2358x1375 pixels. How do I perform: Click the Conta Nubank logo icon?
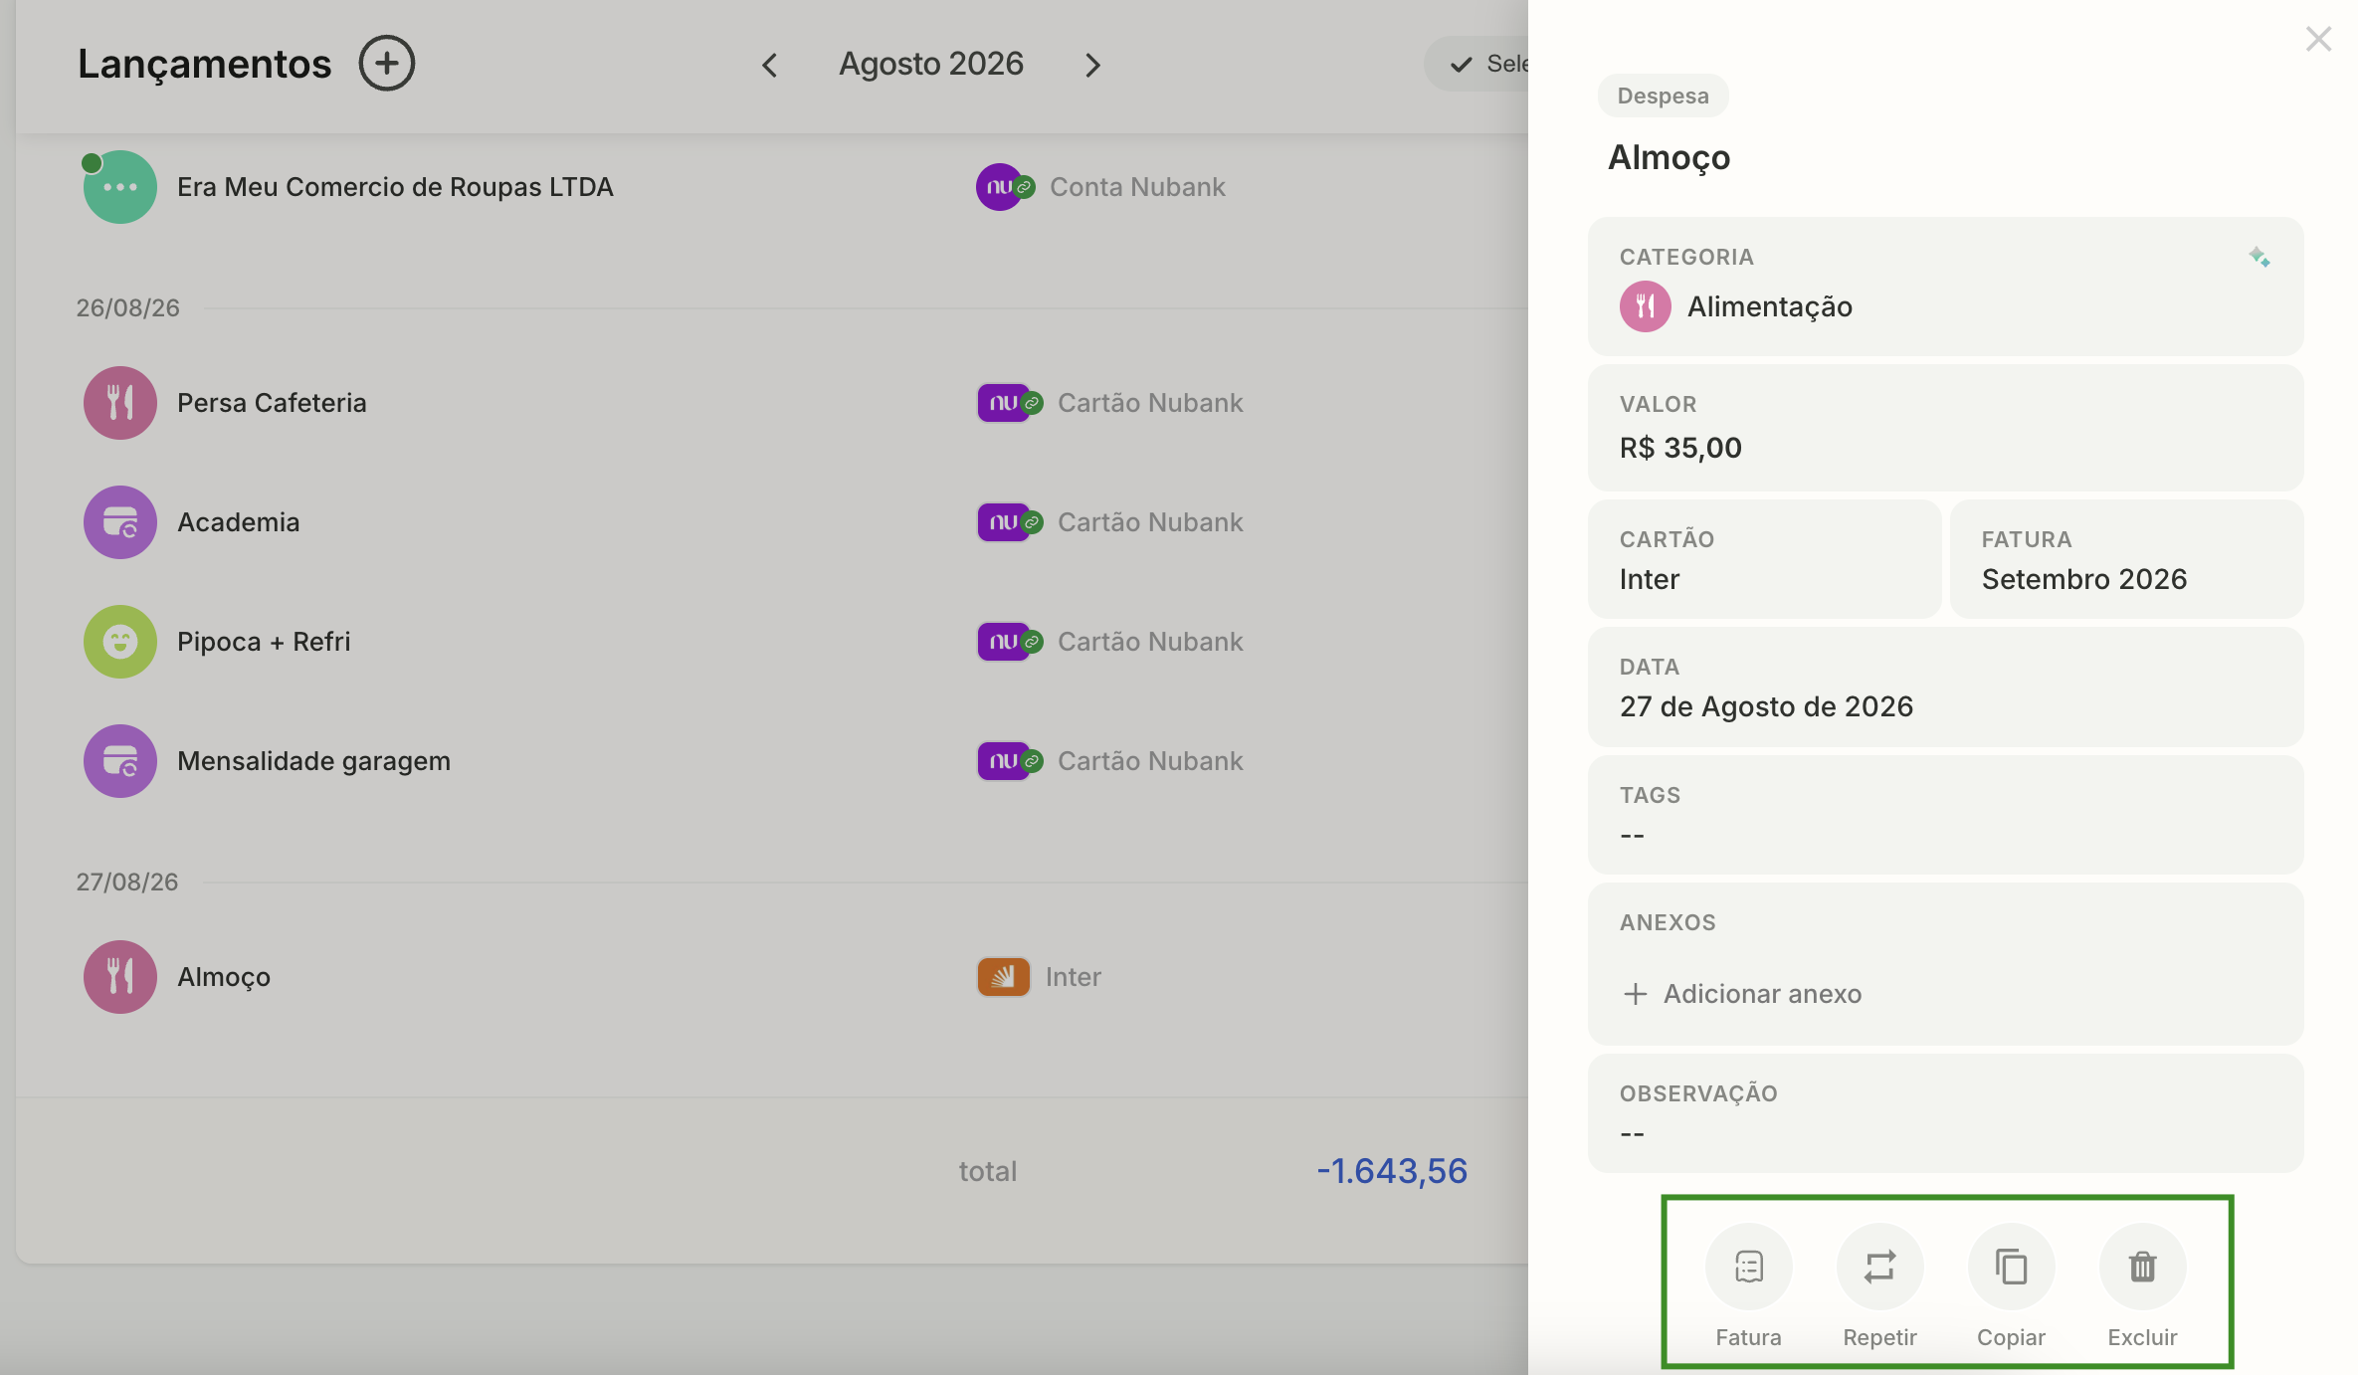click(x=1000, y=187)
